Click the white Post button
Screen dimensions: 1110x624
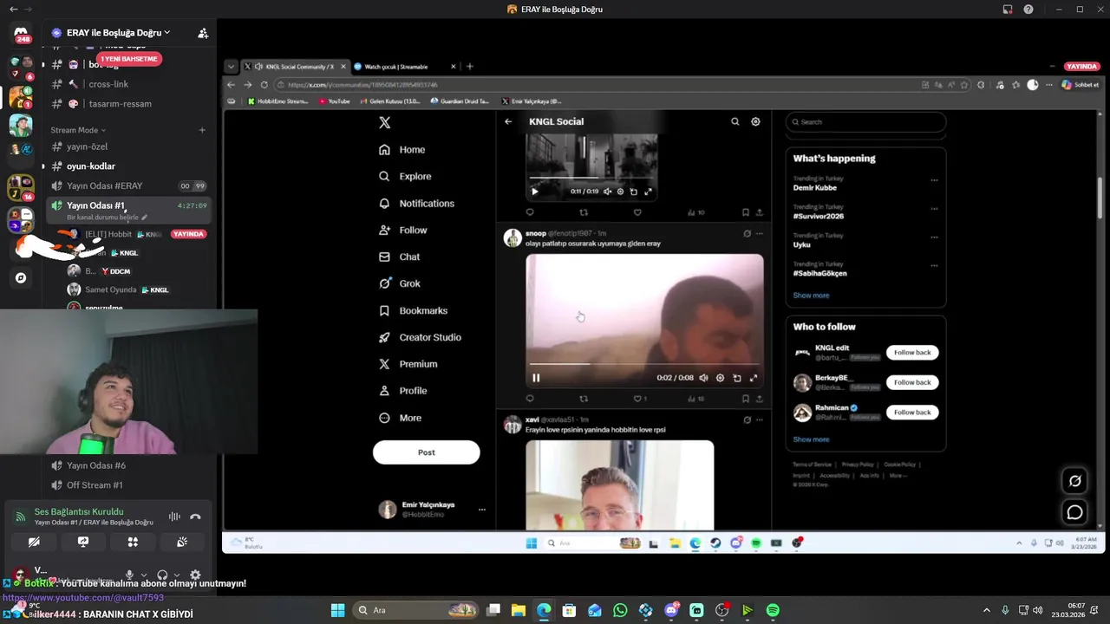tap(426, 452)
